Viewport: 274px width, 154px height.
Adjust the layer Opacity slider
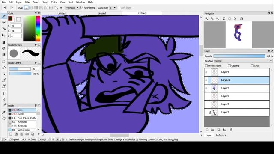point(239,56)
